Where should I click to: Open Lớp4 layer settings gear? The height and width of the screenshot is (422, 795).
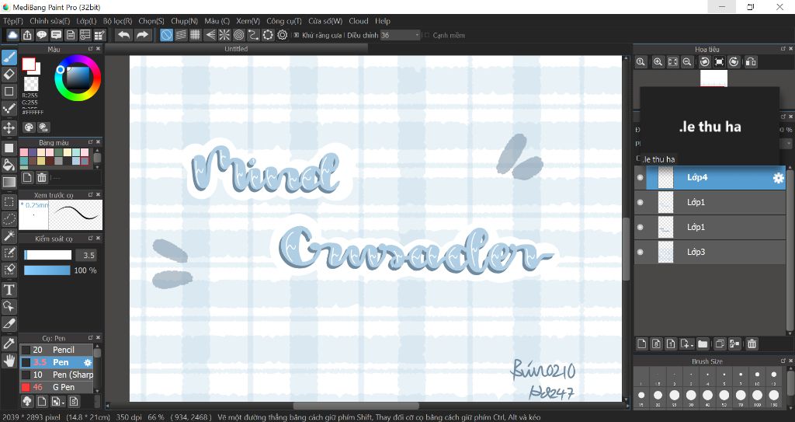coord(778,178)
